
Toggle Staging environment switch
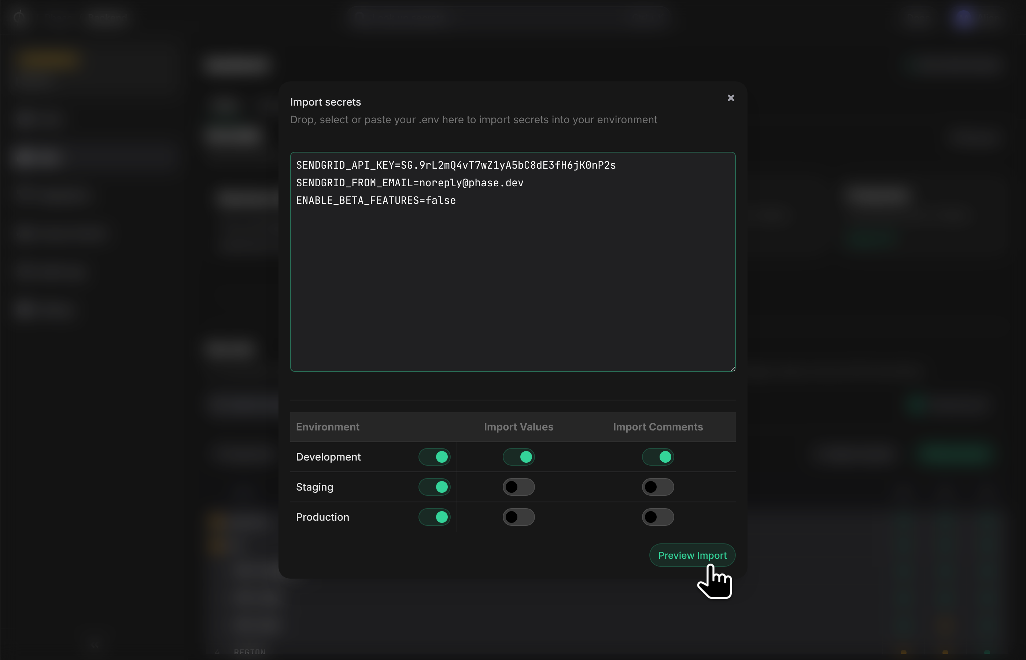(434, 487)
